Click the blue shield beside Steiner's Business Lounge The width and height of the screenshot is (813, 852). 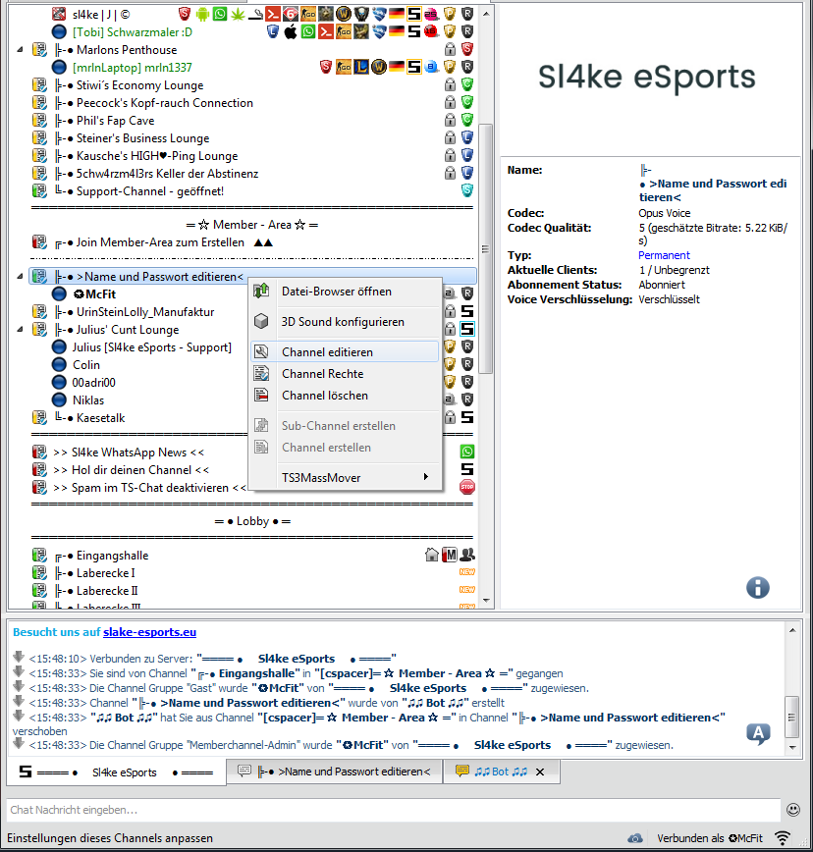point(467,138)
